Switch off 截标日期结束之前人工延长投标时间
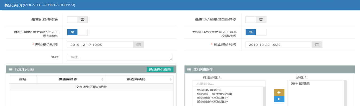 pyautogui.click(x=256, y=32)
